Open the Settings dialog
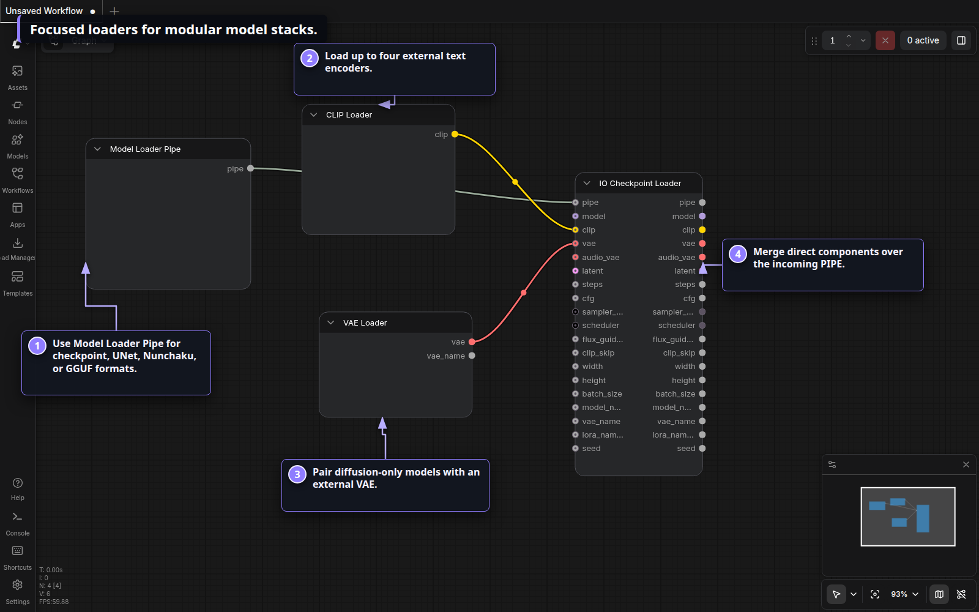Image resolution: width=979 pixels, height=612 pixels. point(18,592)
